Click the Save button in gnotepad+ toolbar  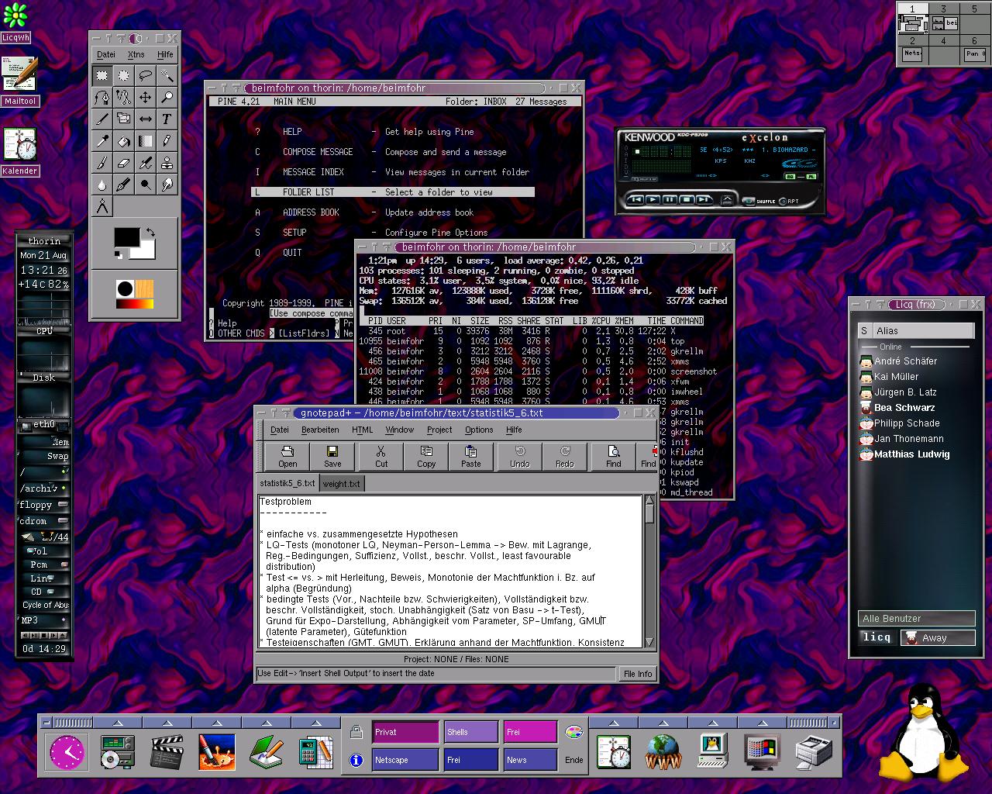click(x=332, y=456)
